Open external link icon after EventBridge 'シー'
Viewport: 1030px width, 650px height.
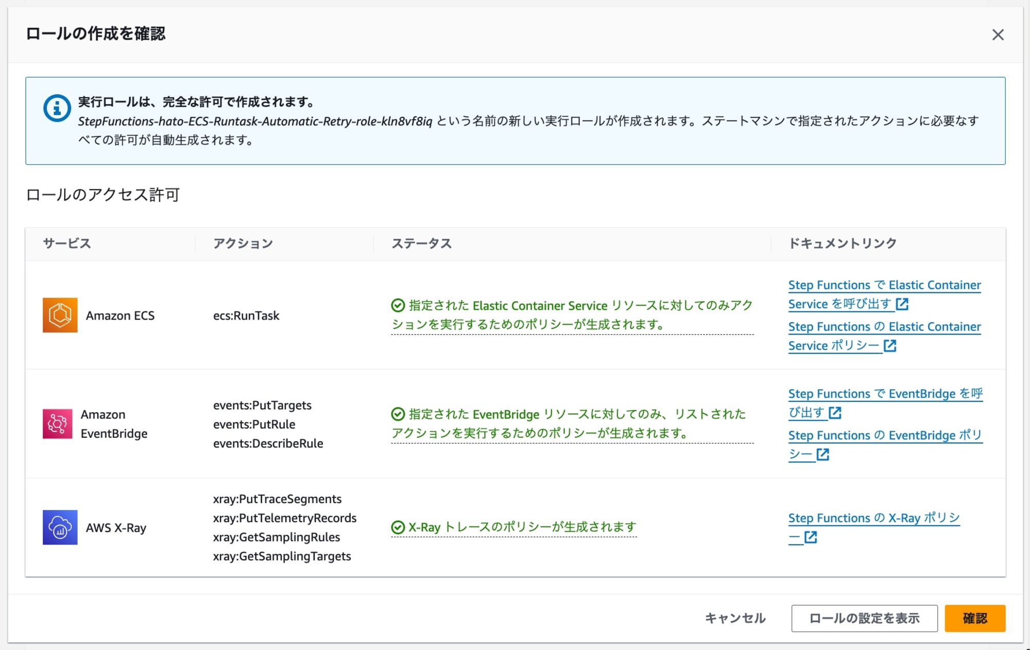pyautogui.click(x=822, y=454)
